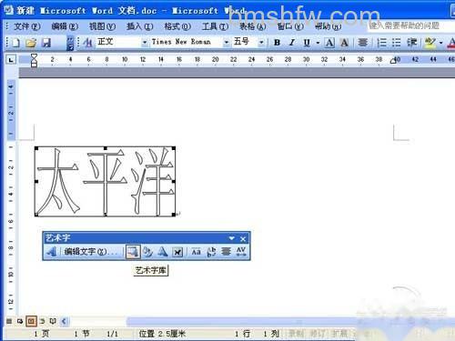455x341 pixels.
Task: Click WordArt Vertical Text icon
Action: (x=211, y=252)
